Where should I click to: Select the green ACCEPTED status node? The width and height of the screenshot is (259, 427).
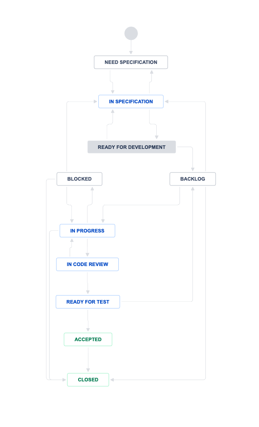point(88,339)
